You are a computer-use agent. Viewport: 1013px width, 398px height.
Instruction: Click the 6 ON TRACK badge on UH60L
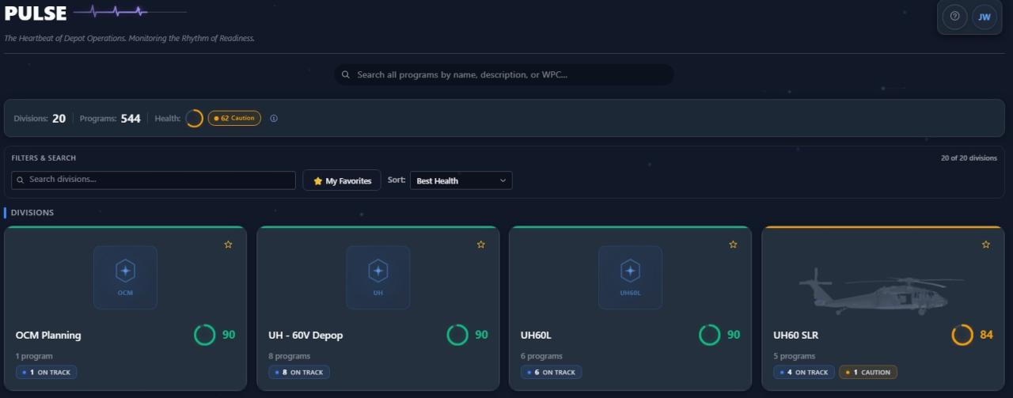(x=551, y=372)
